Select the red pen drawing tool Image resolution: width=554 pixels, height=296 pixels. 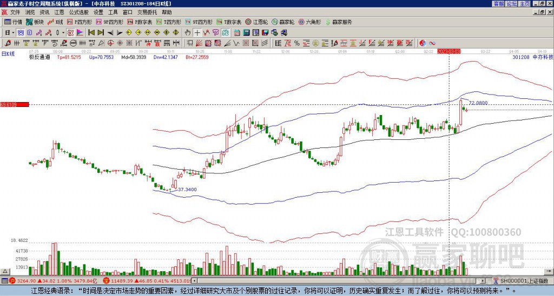click(x=7, y=43)
